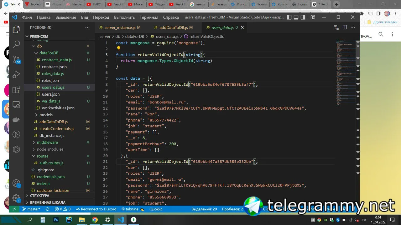
Task: Open the Manage gear in activity bar
Action: [x=16, y=198]
